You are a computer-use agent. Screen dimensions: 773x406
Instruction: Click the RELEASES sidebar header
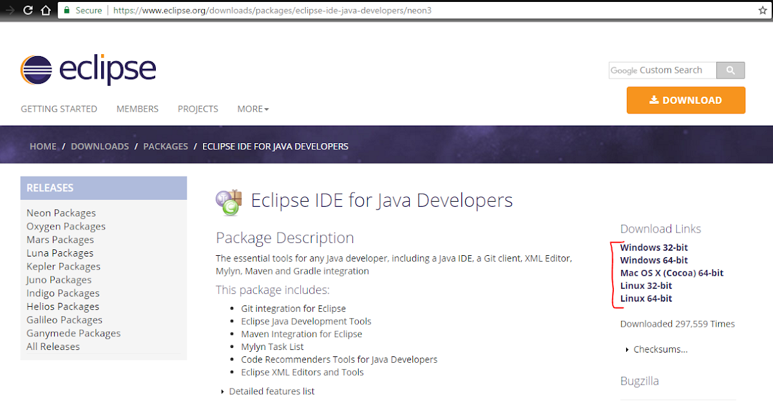point(104,188)
